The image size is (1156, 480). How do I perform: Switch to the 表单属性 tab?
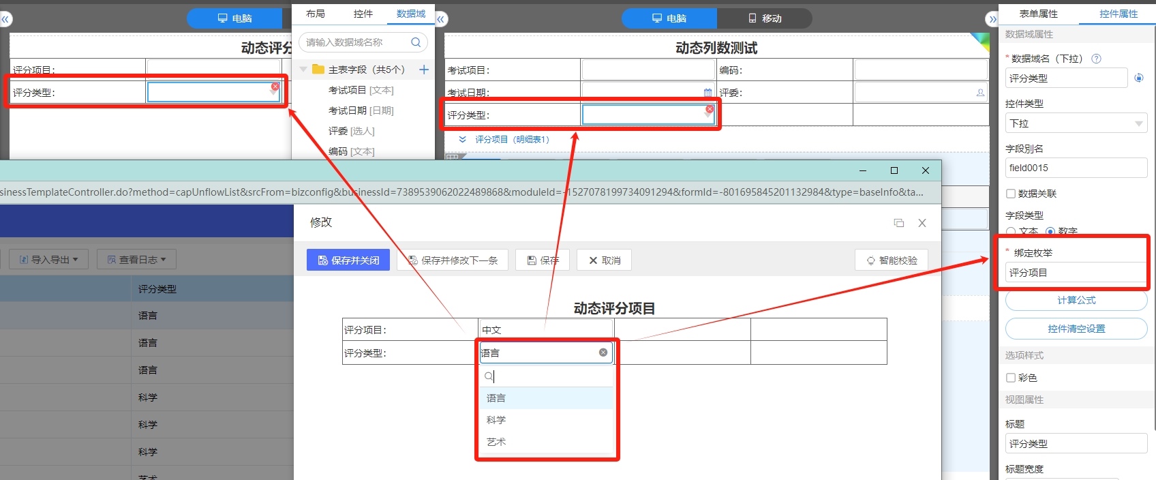coord(1038,14)
